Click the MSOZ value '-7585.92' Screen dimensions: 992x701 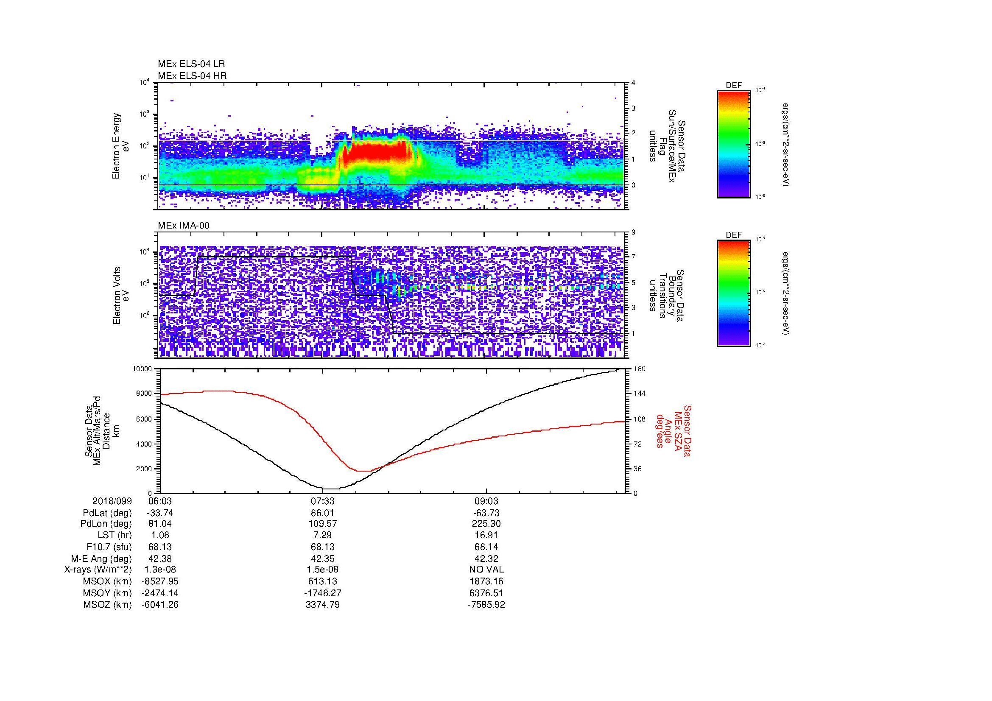pyautogui.click(x=486, y=605)
